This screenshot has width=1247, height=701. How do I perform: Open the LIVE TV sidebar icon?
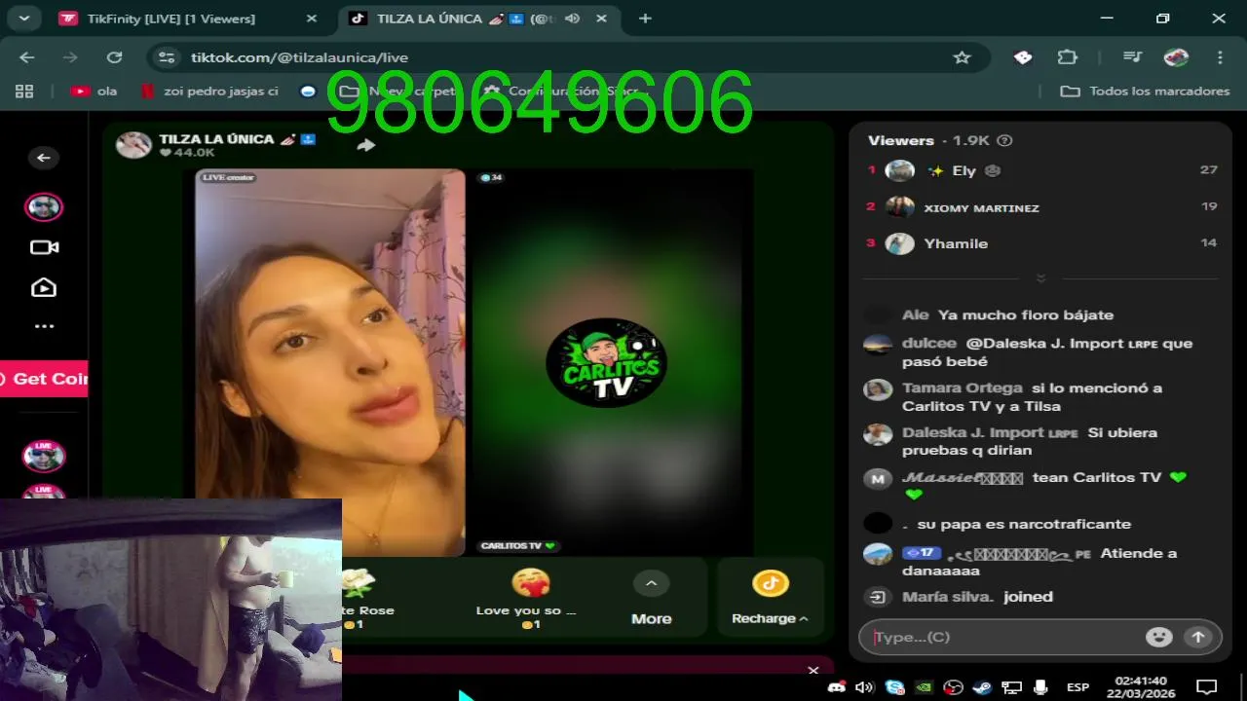coord(44,287)
